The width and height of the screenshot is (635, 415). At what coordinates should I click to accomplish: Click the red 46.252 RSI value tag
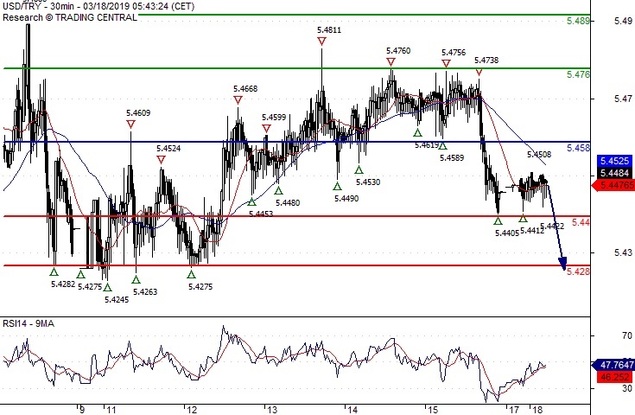[615, 377]
